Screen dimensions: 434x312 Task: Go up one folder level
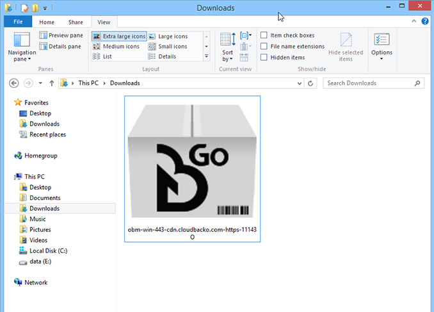pos(51,83)
